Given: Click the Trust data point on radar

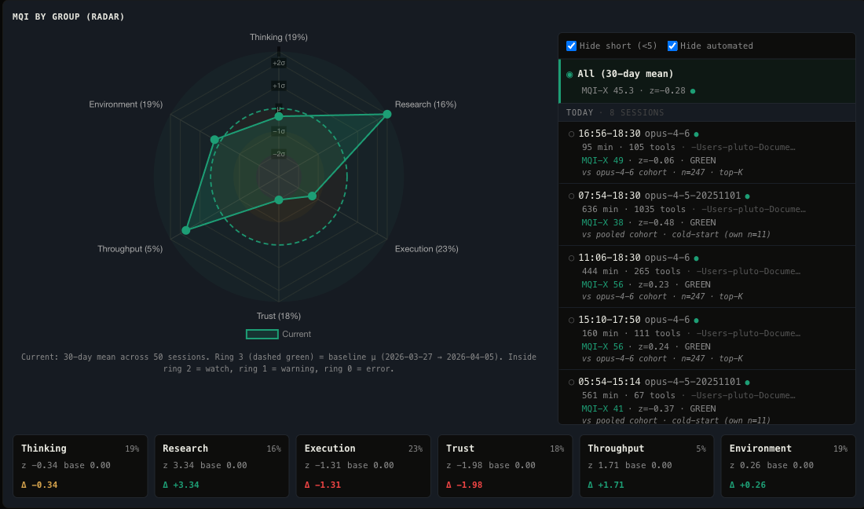Looking at the screenshot, I should pyautogui.click(x=279, y=200).
